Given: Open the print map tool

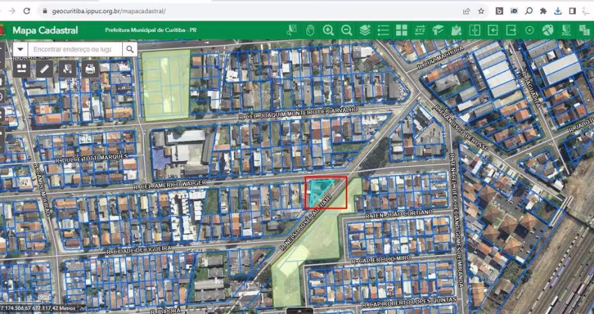Looking at the screenshot, I should coord(90,69).
